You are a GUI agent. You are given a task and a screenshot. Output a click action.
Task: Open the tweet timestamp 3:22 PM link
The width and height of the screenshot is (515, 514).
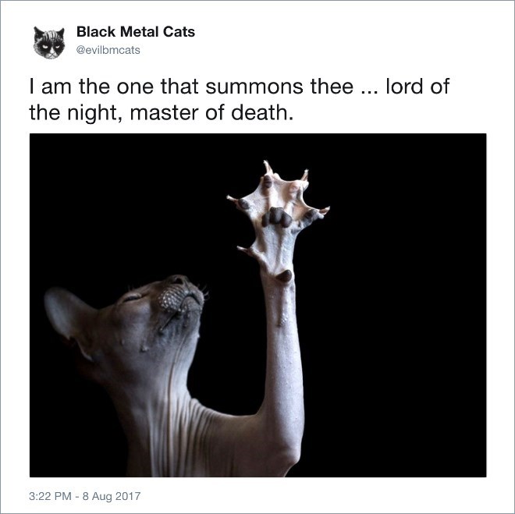pyautogui.click(x=50, y=496)
